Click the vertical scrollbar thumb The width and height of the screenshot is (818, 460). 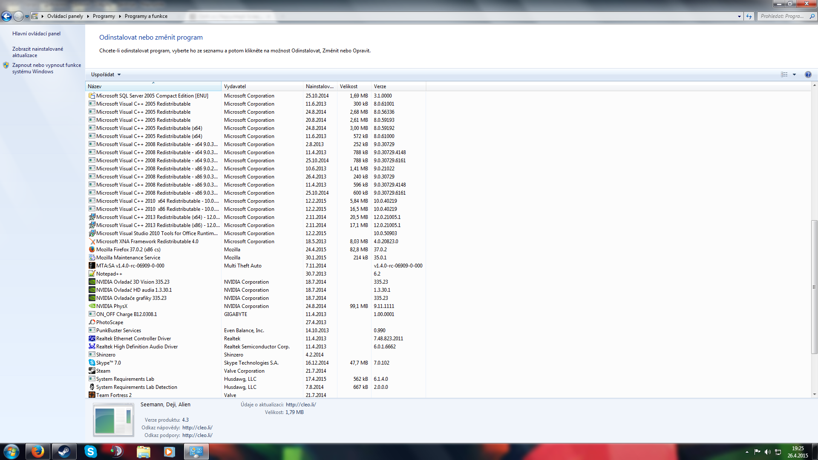point(814,286)
